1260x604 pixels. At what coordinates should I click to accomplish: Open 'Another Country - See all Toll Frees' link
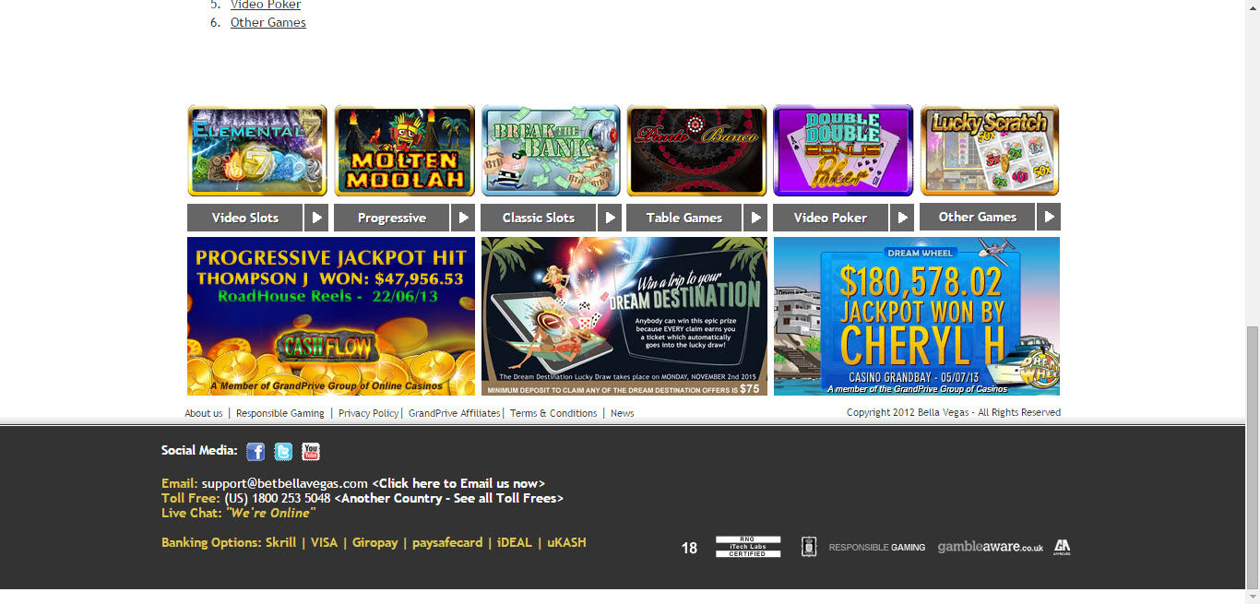(x=449, y=498)
